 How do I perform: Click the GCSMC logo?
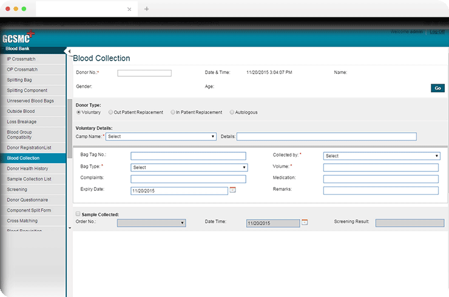point(18,38)
